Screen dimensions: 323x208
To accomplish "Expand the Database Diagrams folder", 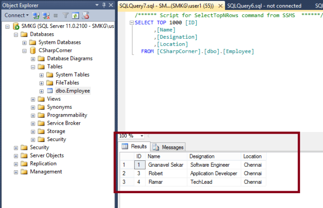I will pos(33,59).
